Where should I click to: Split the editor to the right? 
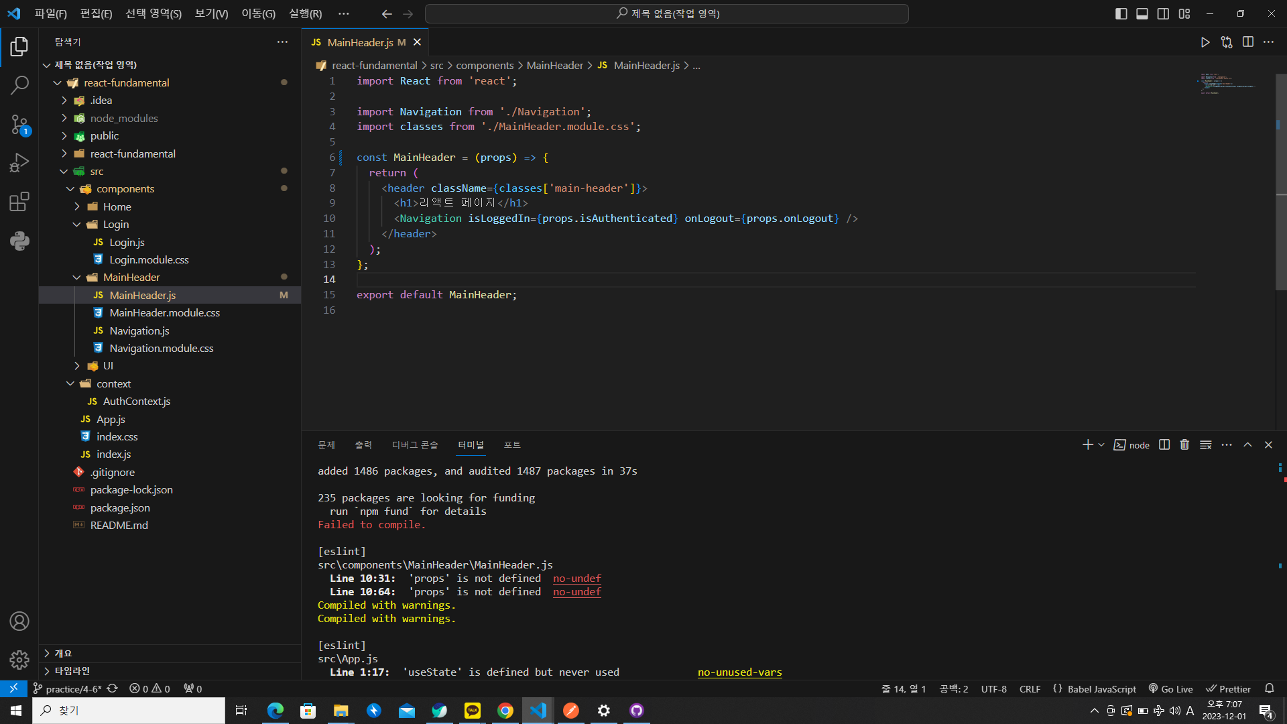(x=1248, y=42)
